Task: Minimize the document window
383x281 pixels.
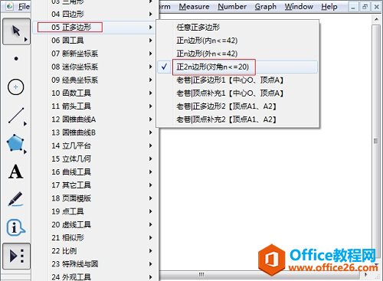Action: pyautogui.click(x=353, y=7)
